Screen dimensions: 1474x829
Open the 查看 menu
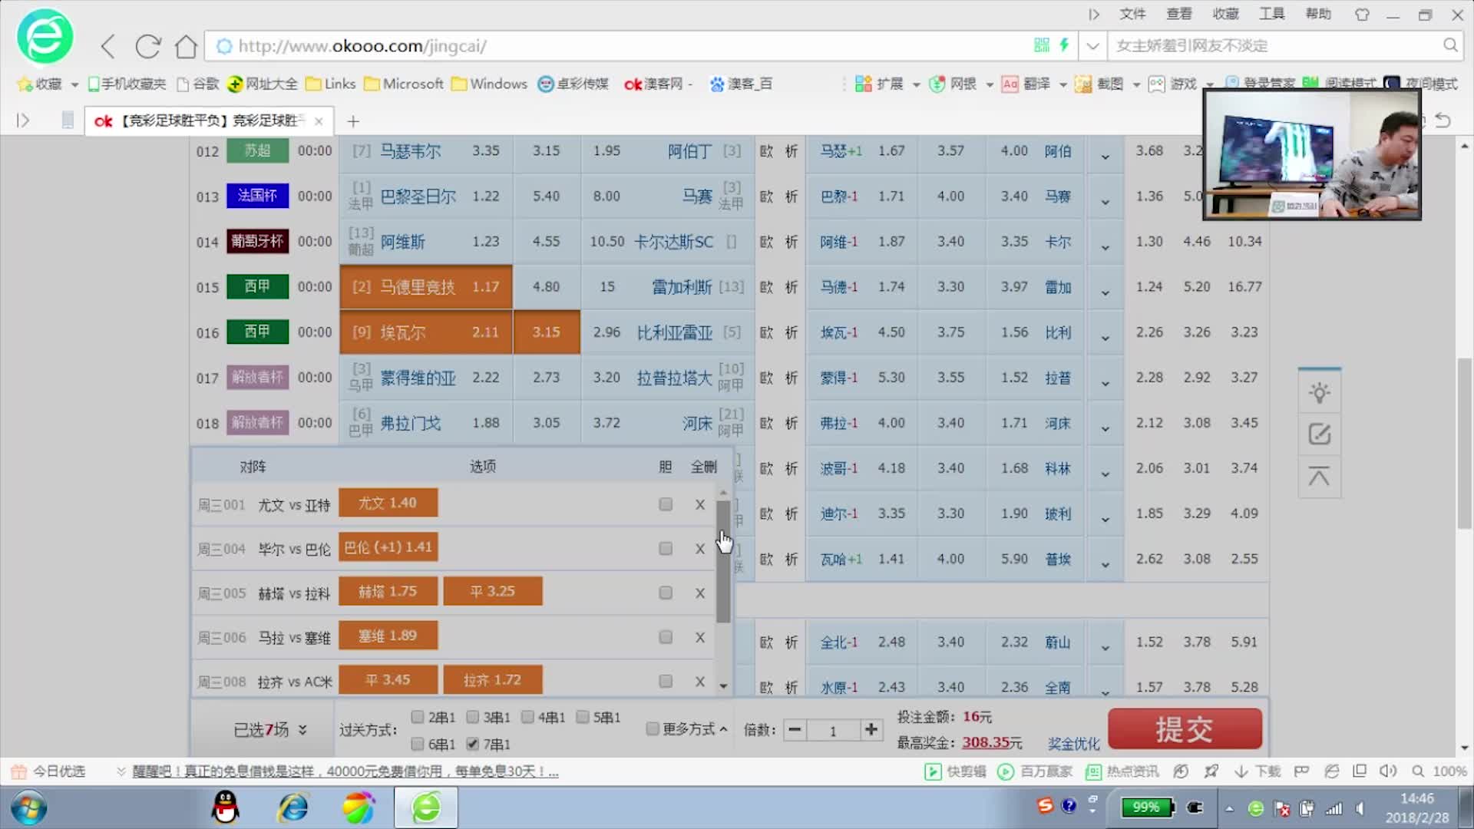click(1179, 14)
